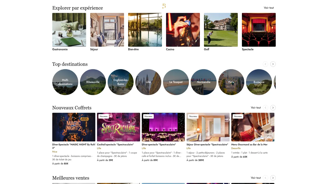Open Voir tout for Explorer par expérience
Screen dimensions: 328x184
[x=269, y=8]
